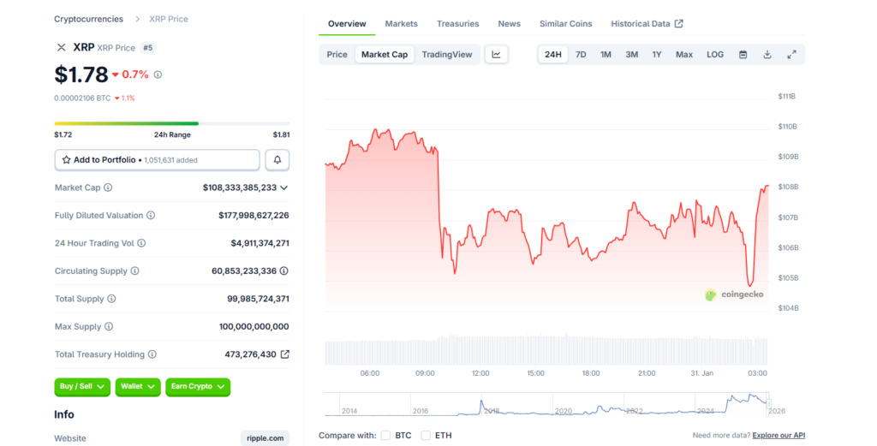Switch to the Markets tab
Screen dimensions: 877x446
coord(401,24)
